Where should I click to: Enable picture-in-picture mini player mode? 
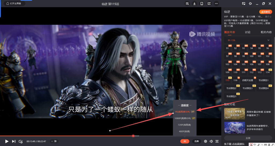point(244,3)
